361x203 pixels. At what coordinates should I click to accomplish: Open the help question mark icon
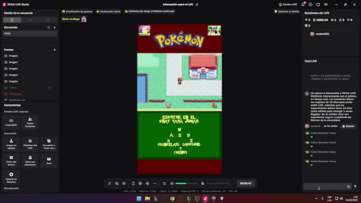(x=311, y=4)
